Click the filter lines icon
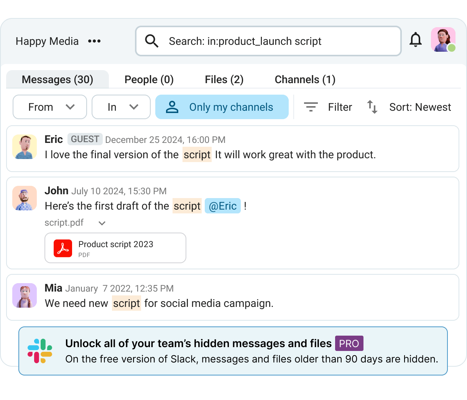 pyautogui.click(x=311, y=107)
